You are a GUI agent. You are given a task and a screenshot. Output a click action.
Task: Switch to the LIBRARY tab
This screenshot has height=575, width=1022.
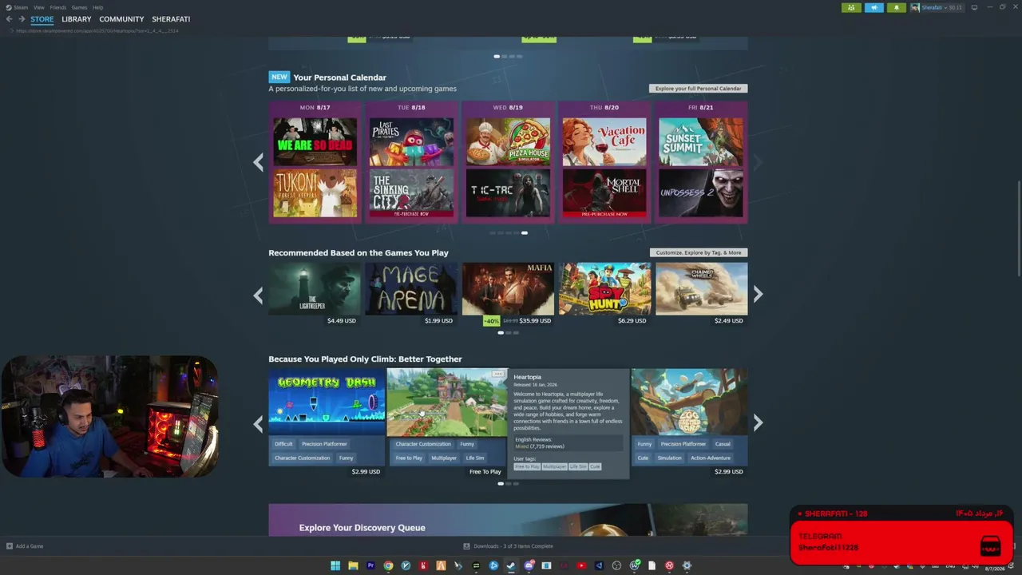click(x=77, y=19)
